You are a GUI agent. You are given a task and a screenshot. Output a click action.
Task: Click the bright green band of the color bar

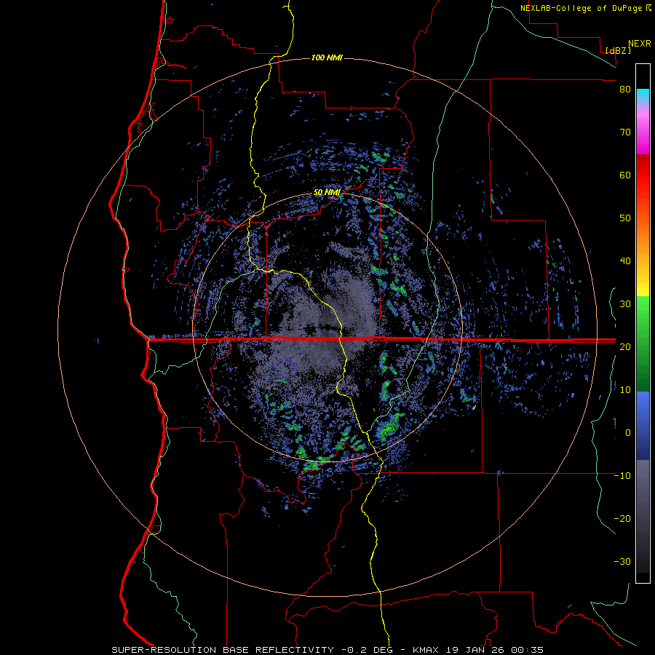(643, 311)
